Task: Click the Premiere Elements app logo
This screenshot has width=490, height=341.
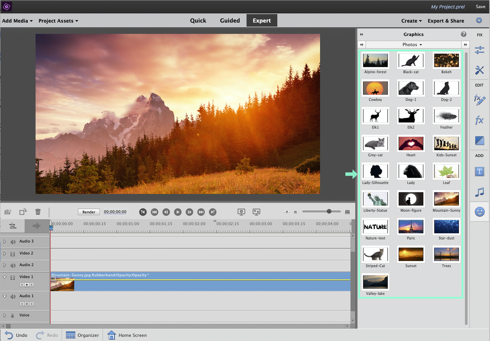Action: pyautogui.click(x=7, y=7)
